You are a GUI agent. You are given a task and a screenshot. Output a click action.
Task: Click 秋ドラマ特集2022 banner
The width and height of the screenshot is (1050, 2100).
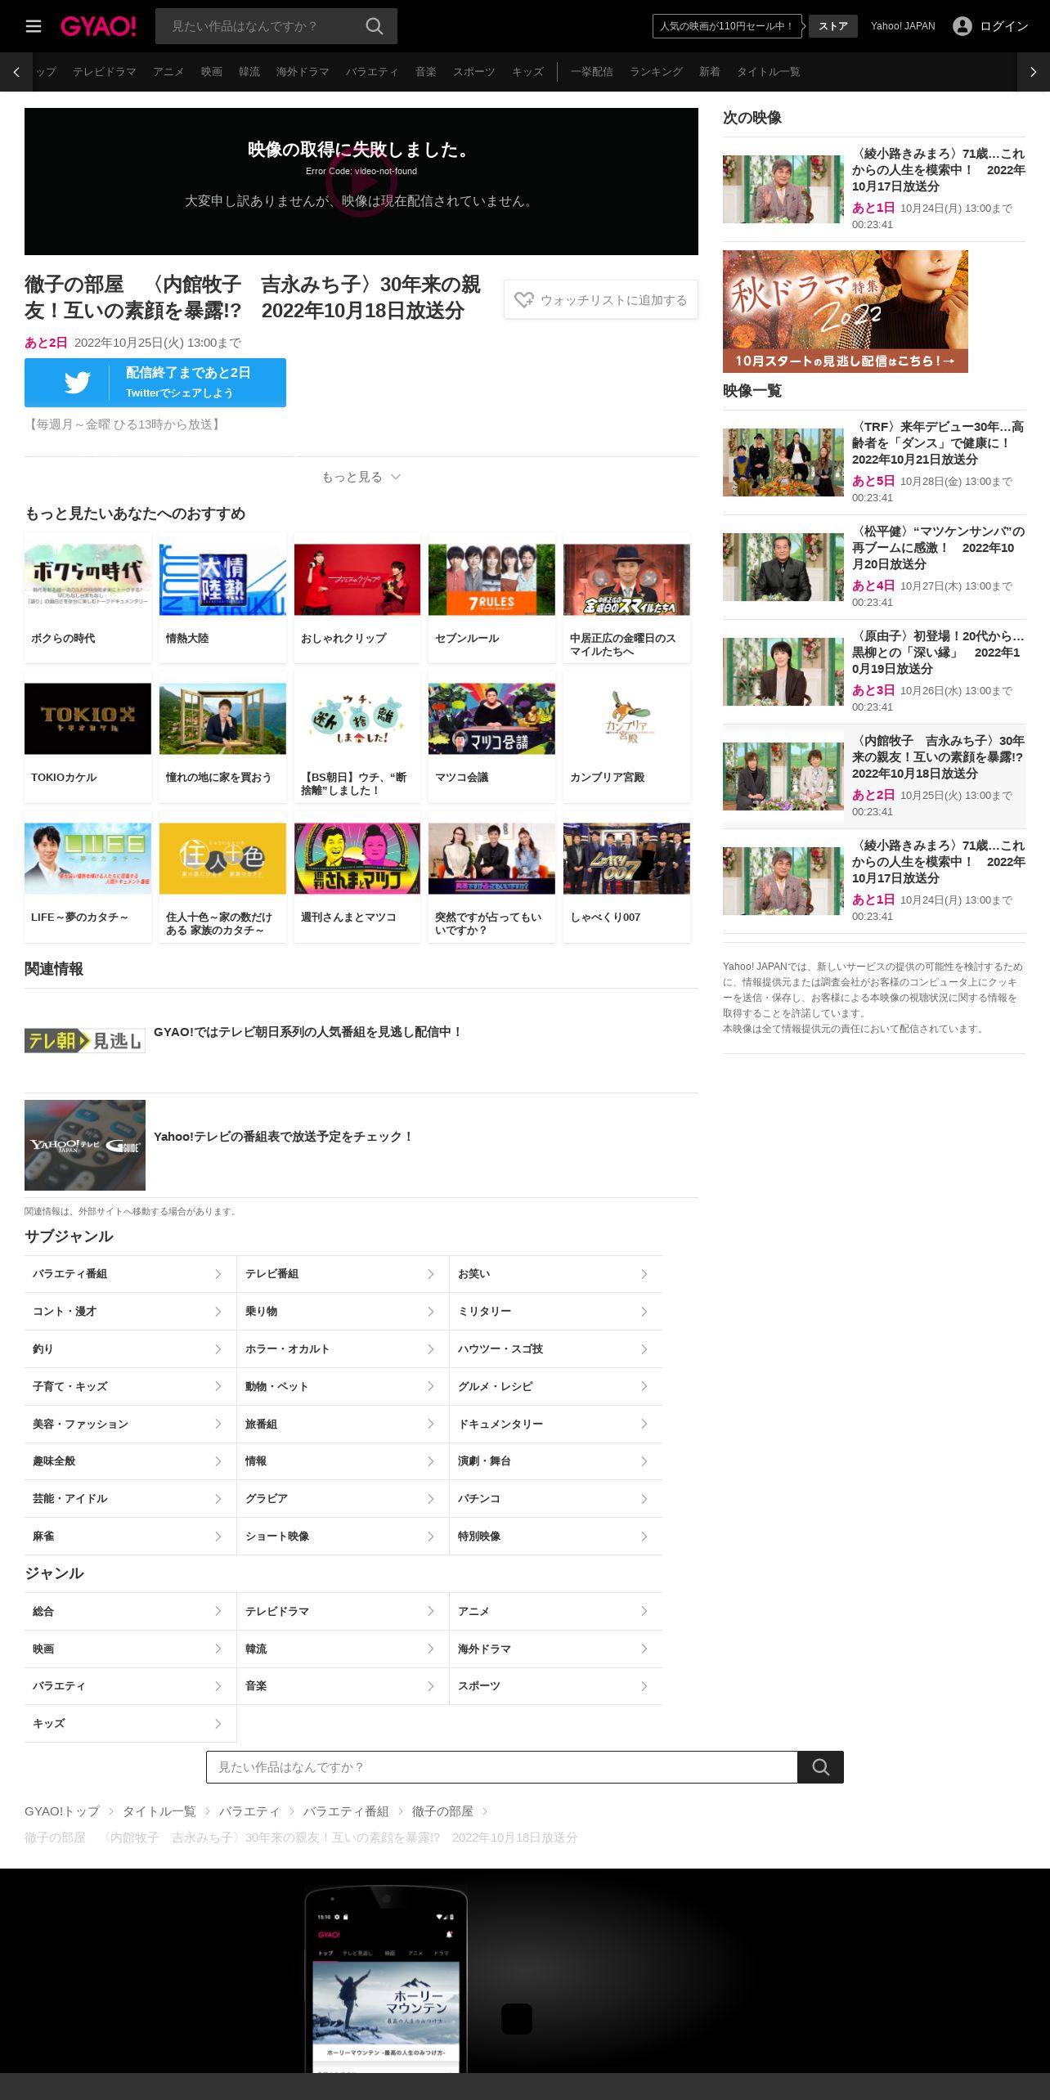point(846,312)
